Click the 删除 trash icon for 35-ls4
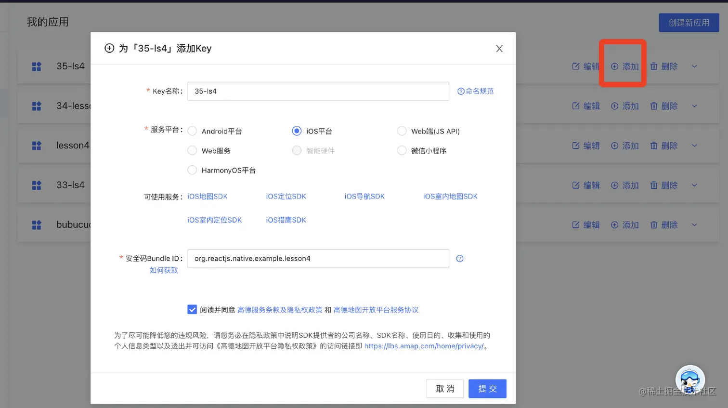The width and height of the screenshot is (728, 408). coord(654,66)
